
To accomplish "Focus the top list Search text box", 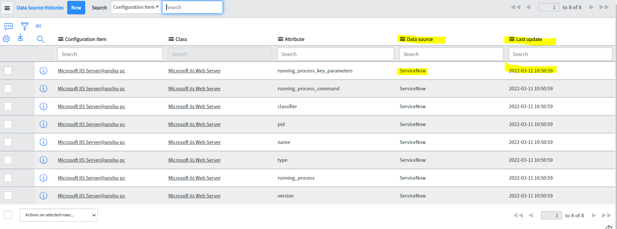I will pos(192,7).
